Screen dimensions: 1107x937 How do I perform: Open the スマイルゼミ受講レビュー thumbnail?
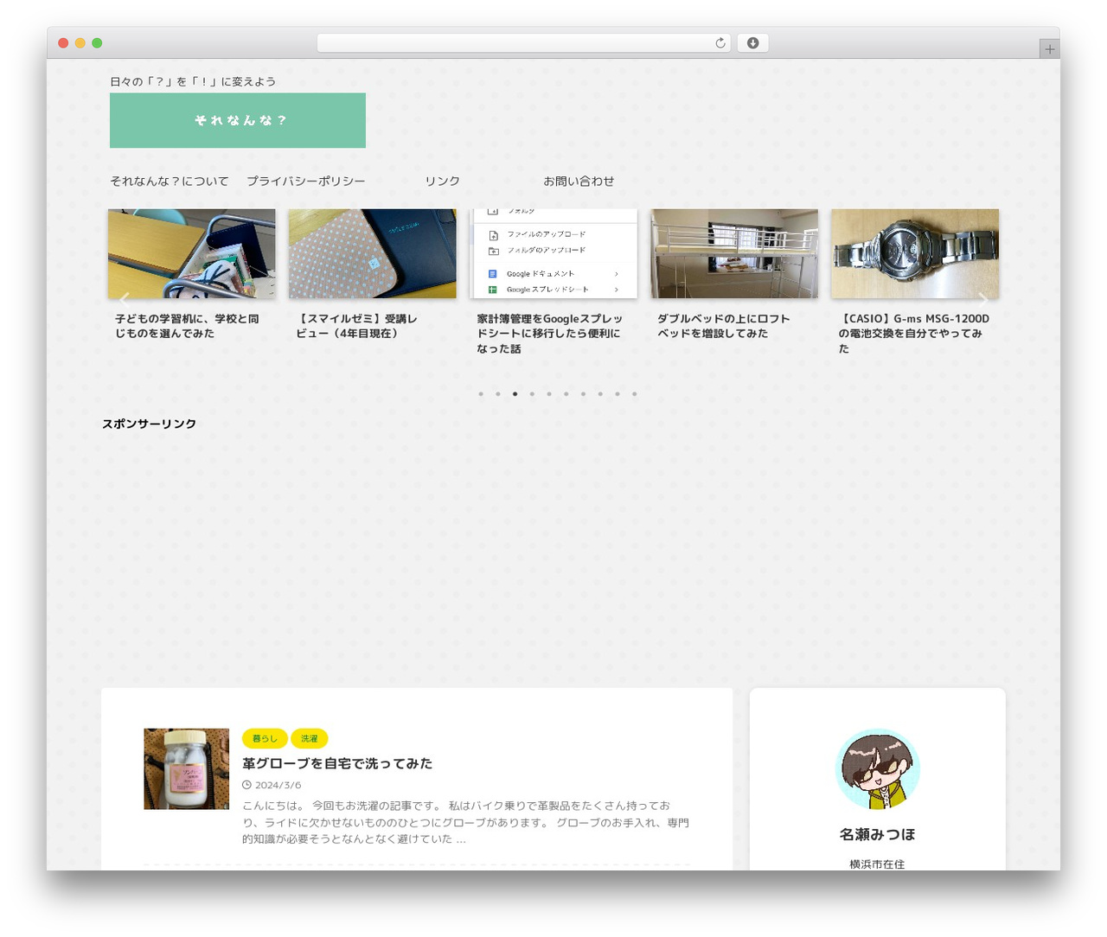(x=373, y=254)
